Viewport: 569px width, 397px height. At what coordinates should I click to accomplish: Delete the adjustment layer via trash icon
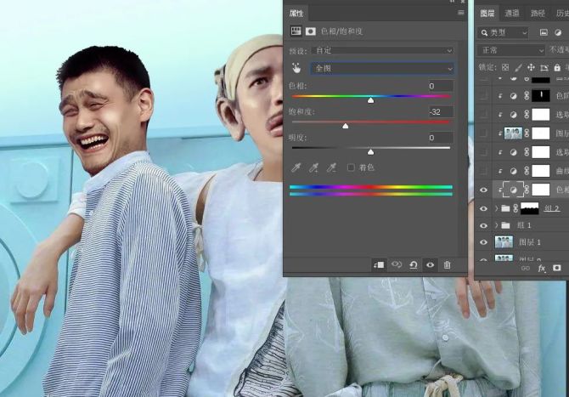[448, 265]
